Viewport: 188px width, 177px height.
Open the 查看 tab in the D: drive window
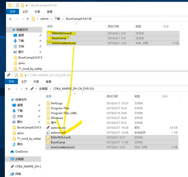point(48,82)
